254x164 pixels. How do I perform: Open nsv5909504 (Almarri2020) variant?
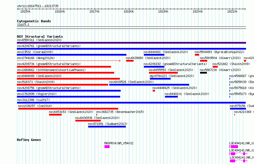(220, 58)
